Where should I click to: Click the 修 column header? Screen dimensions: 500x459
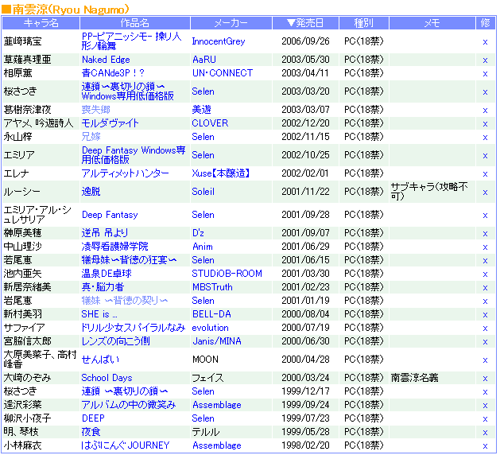pyautogui.click(x=486, y=23)
